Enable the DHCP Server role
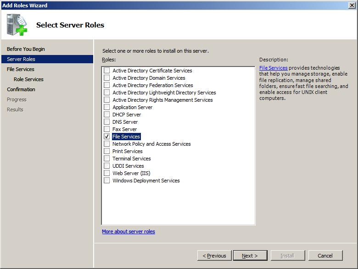358x269 pixels. tap(106, 115)
